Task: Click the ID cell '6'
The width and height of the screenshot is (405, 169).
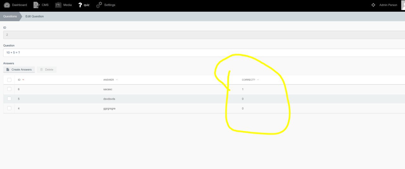Action: pyautogui.click(x=19, y=89)
